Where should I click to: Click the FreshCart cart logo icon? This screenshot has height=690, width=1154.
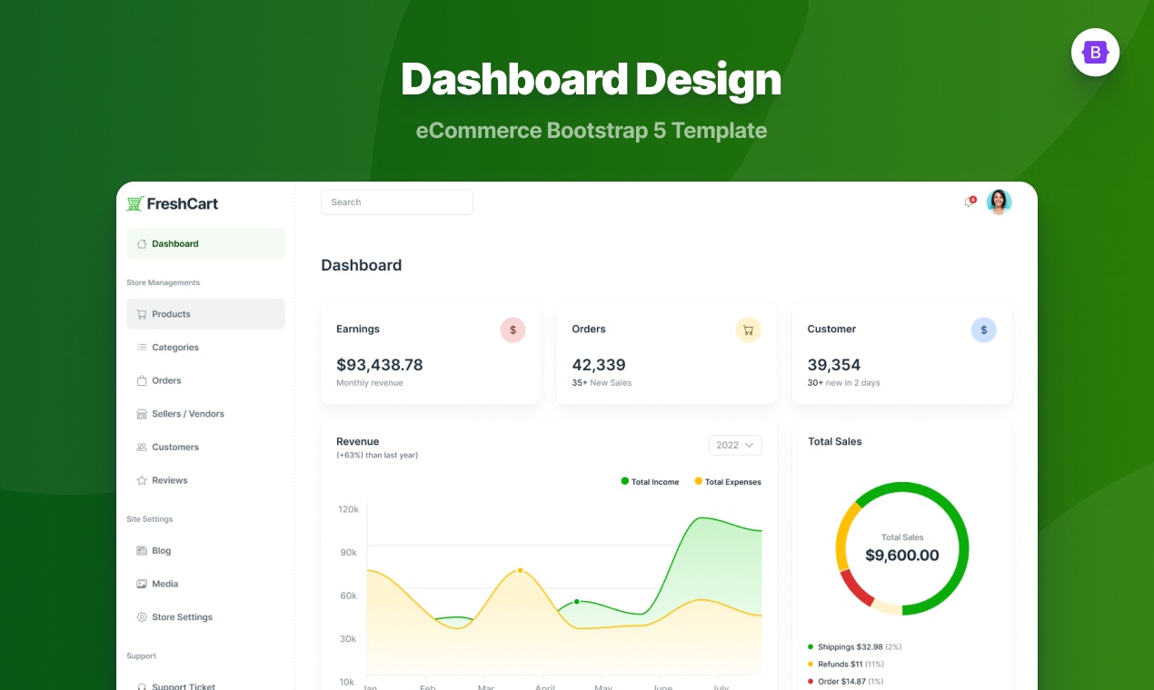134,203
